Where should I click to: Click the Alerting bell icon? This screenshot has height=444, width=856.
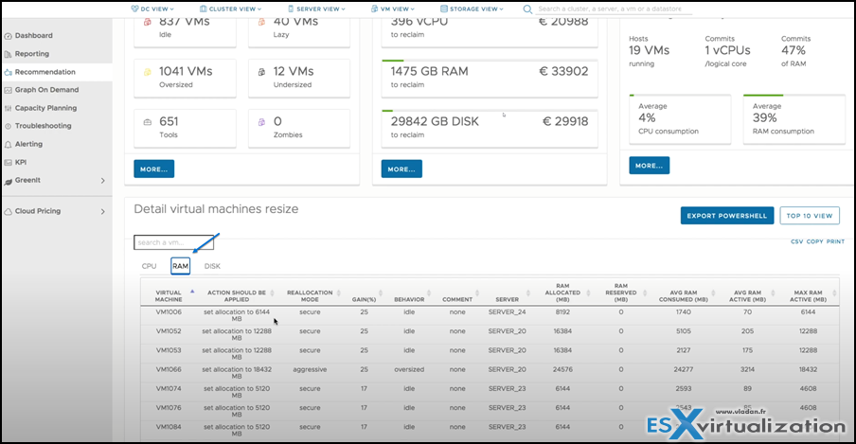8,144
